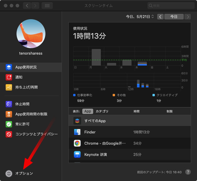Image resolution: width=197 pixels, height=181 pixels.
Task: Go back with toolbar back arrow
Action: point(27,6)
